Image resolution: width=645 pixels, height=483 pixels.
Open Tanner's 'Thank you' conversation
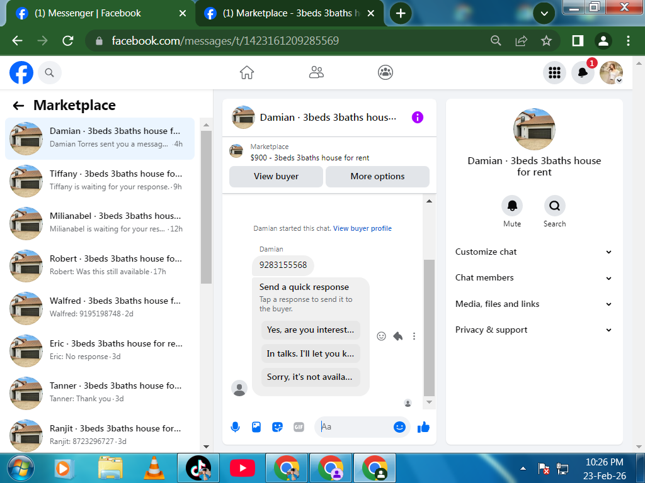point(100,392)
